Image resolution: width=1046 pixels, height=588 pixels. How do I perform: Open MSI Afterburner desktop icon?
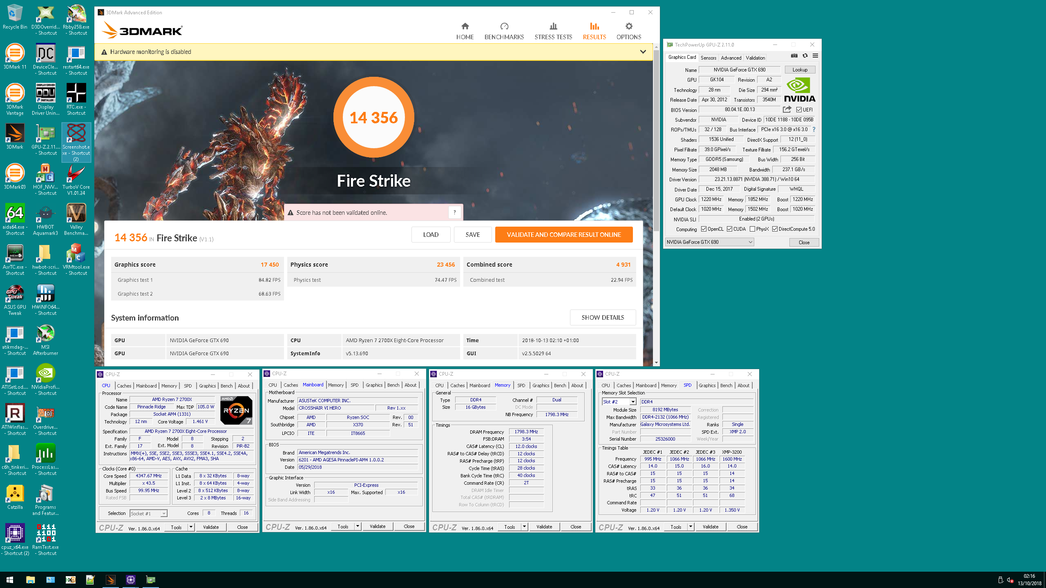(45, 340)
